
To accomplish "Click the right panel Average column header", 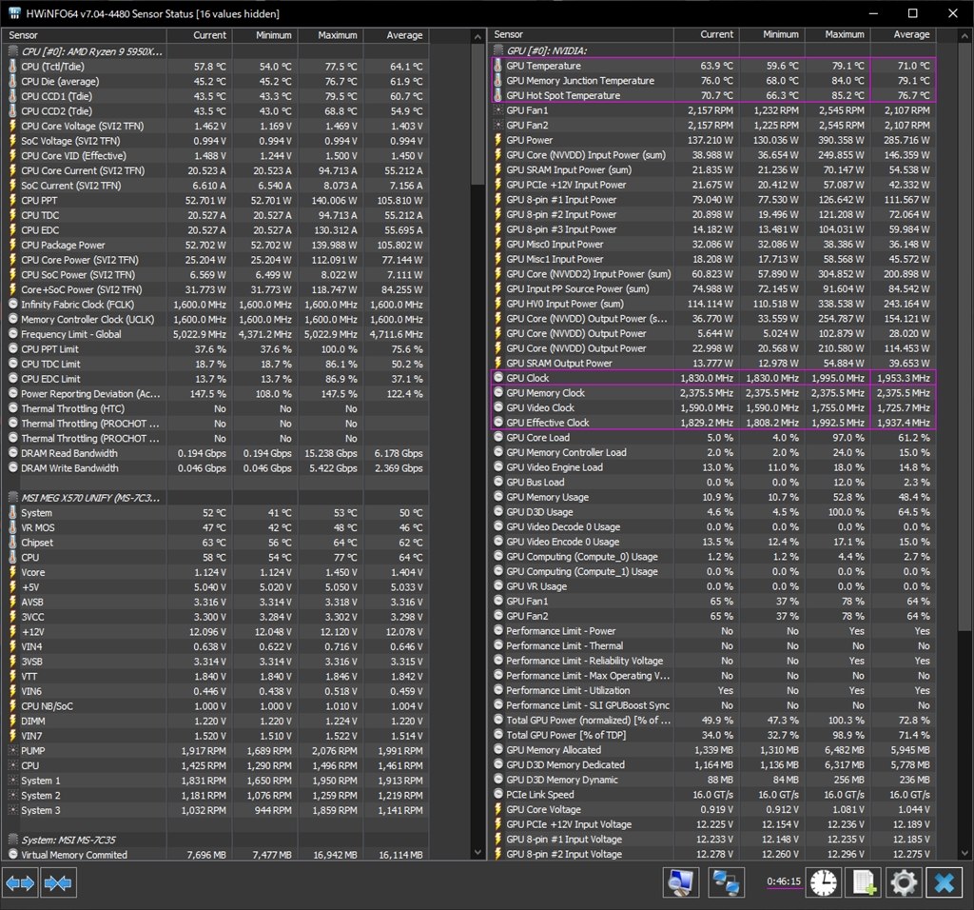I will pyautogui.click(x=904, y=35).
